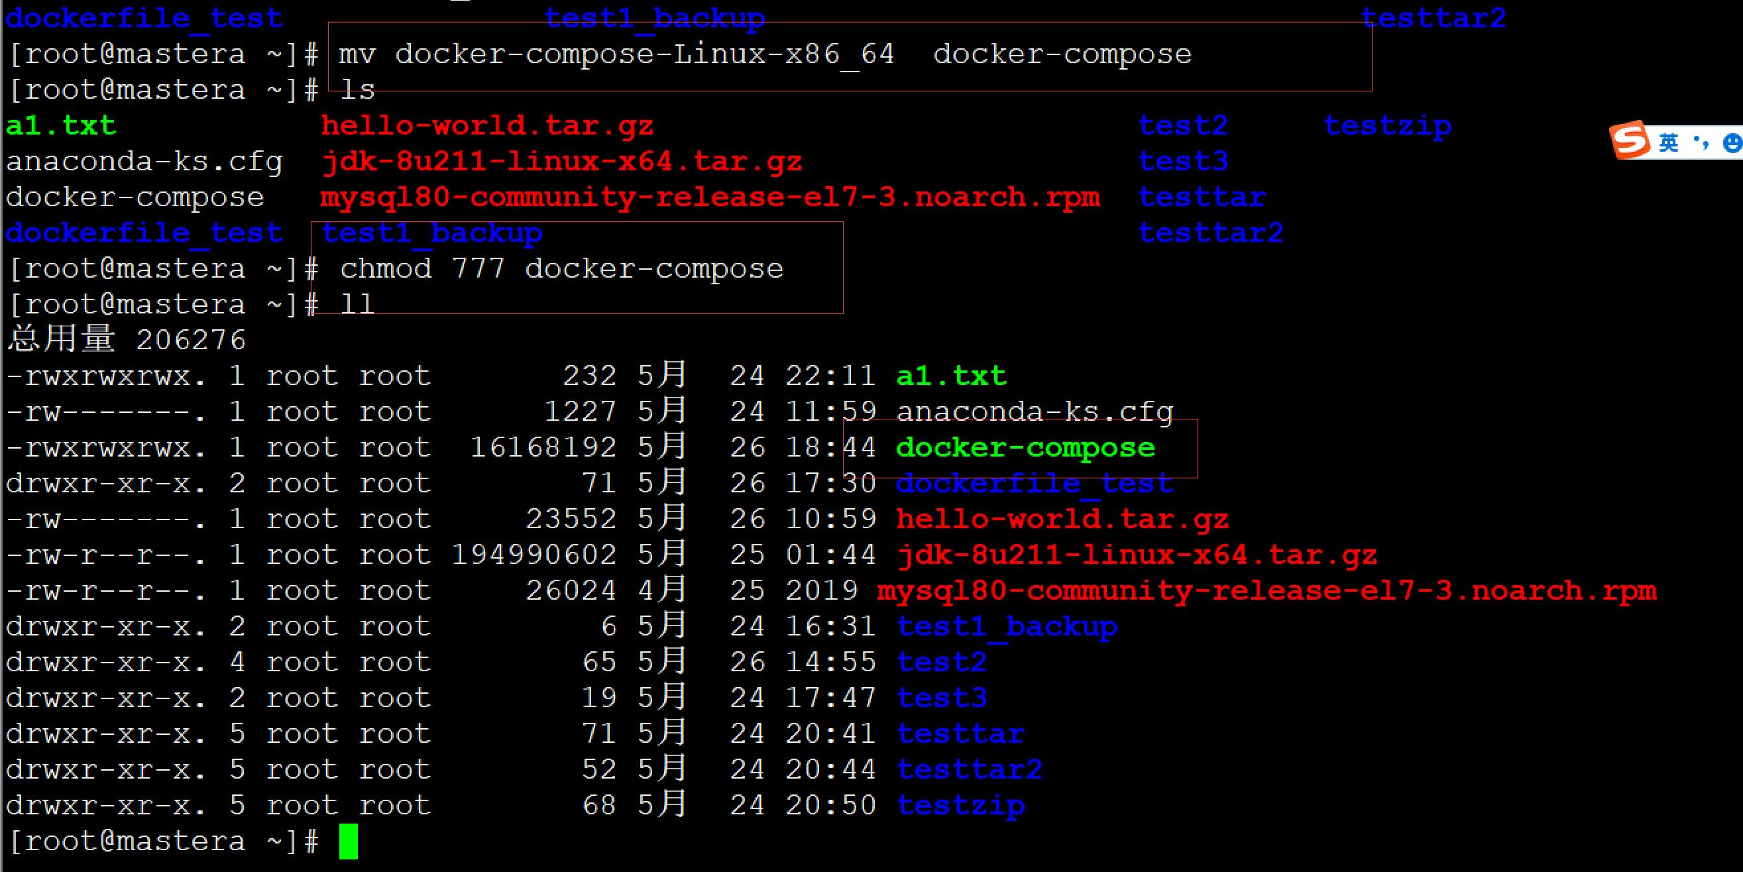Select test3 in the ls output

1183,162
